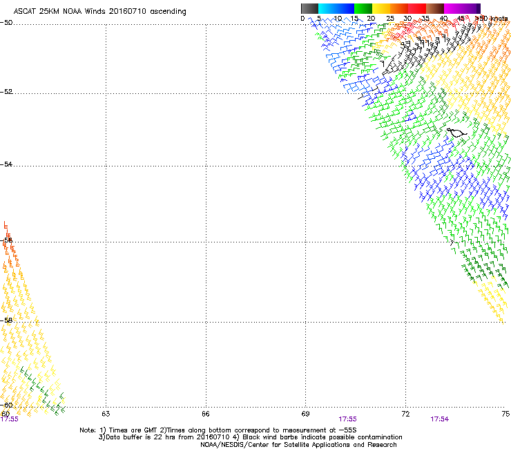Click the '-50' latitude label
511x449 pixels.
tap(6, 23)
